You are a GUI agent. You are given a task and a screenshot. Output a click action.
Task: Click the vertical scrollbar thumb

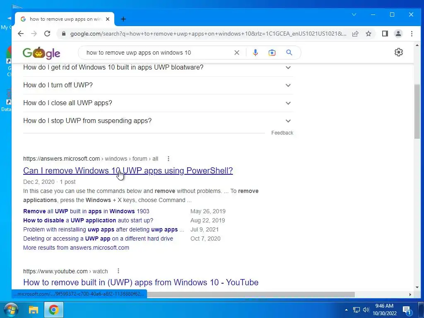click(417, 111)
